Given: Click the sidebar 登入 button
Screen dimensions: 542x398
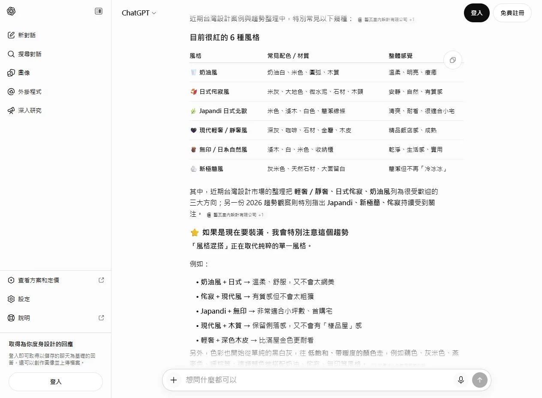Looking at the screenshot, I should point(56,381).
